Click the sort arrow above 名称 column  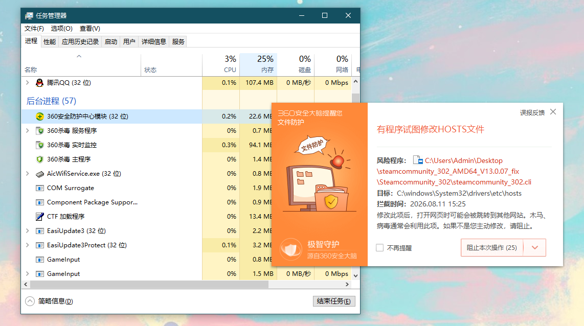[x=79, y=57]
